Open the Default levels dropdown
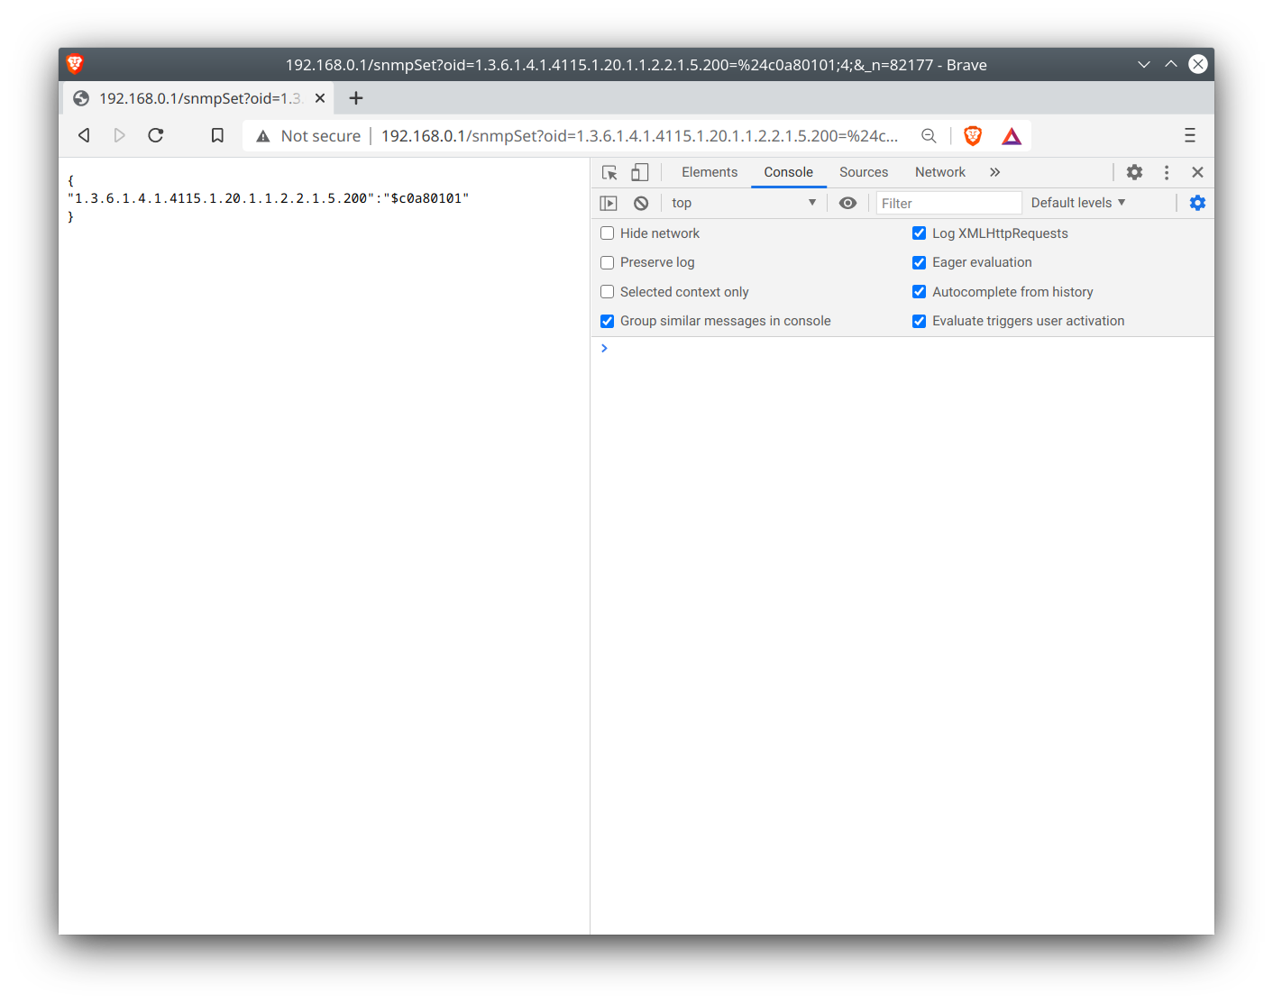Viewport: 1273px width, 1004px height. tap(1077, 203)
